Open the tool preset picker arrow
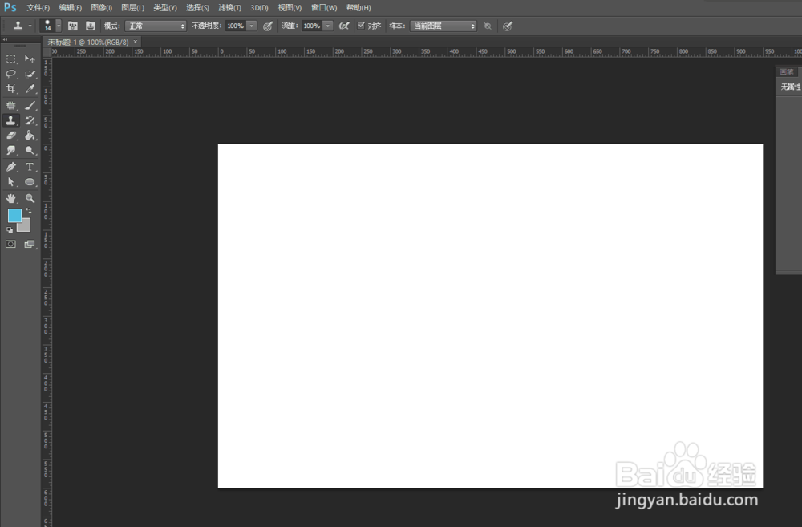802x527 pixels. pyautogui.click(x=30, y=26)
